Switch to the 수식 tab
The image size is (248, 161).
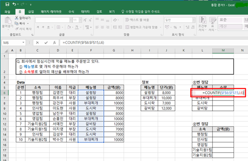pos(71,12)
